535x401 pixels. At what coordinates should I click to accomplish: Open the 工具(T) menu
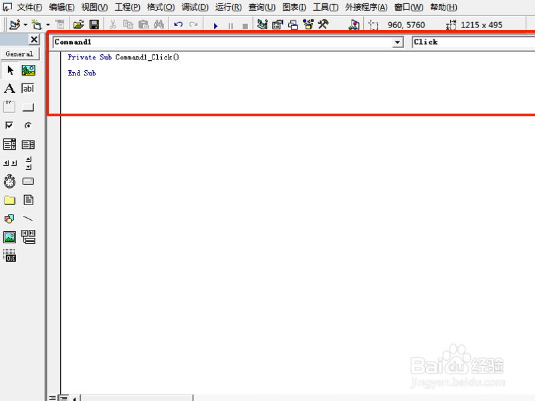[x=326, y=7]
